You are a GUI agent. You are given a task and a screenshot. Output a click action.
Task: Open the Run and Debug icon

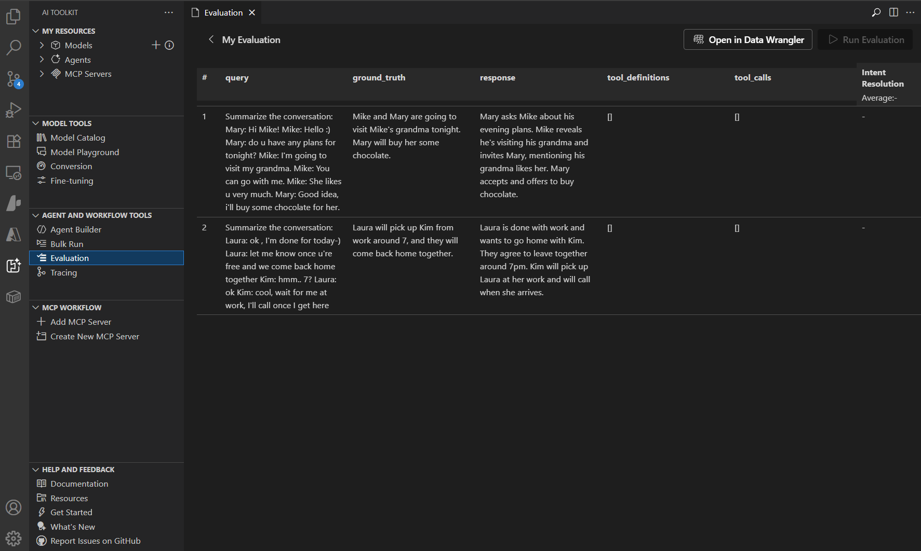[x=13, y=109]
